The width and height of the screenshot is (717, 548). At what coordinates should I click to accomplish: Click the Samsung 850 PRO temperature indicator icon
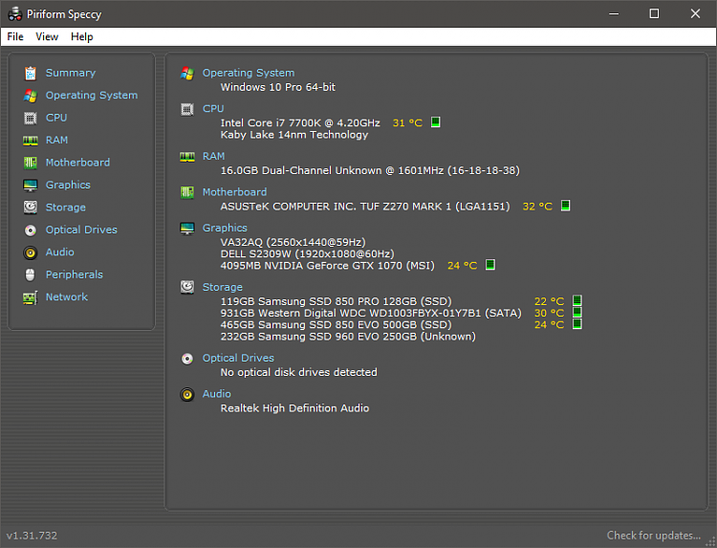(577, 300)
